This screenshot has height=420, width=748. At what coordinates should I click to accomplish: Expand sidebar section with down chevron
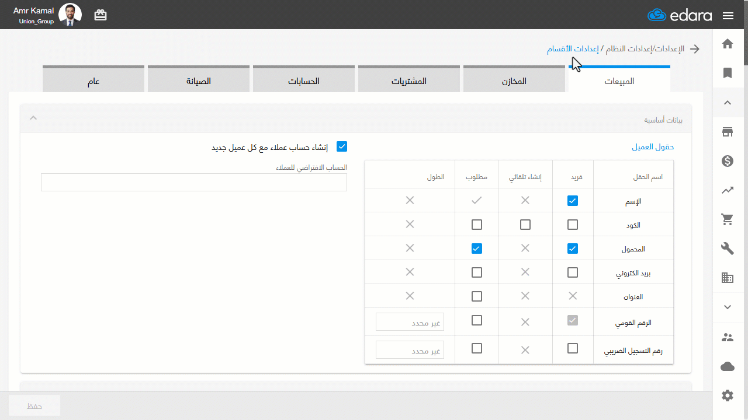coord(728,307)
